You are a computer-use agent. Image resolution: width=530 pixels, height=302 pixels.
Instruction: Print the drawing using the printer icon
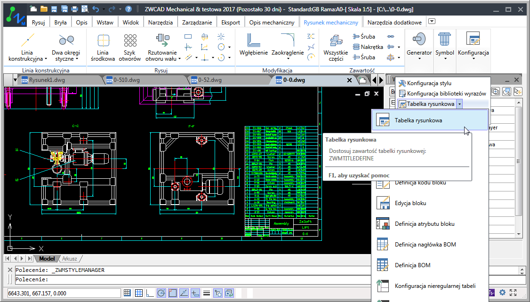(75, 9)
